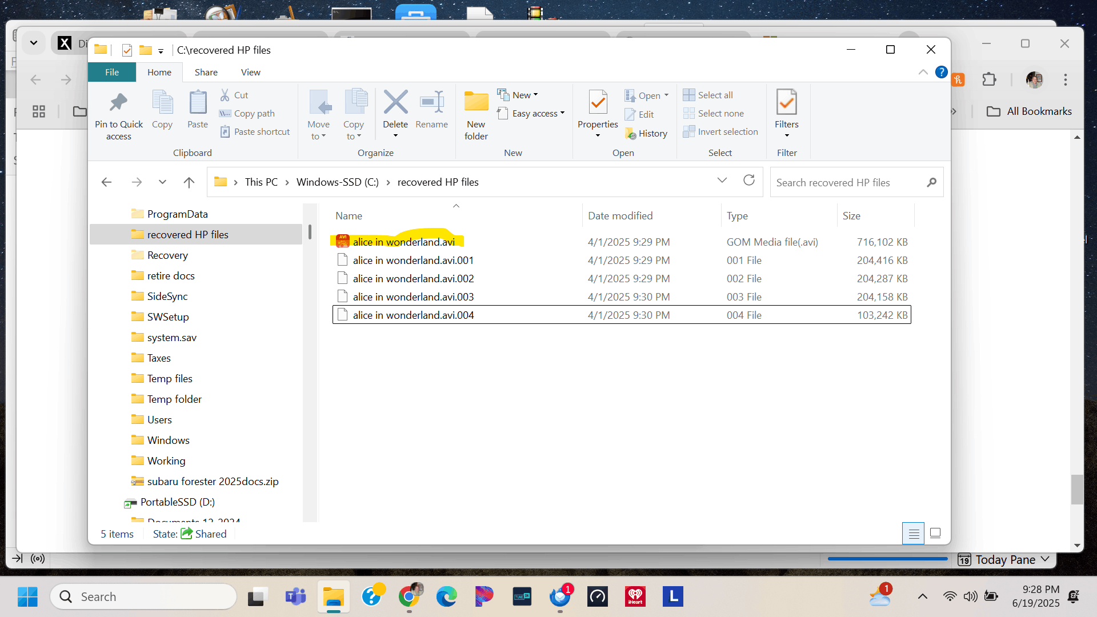
Task: Click the Pin to Quick access icon
Action: tap(118, 103)
